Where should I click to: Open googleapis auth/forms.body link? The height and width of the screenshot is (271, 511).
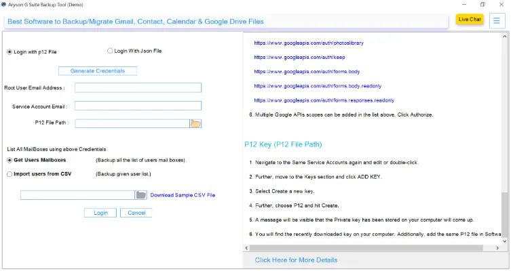pyautogui.click(x=307, y=72)
